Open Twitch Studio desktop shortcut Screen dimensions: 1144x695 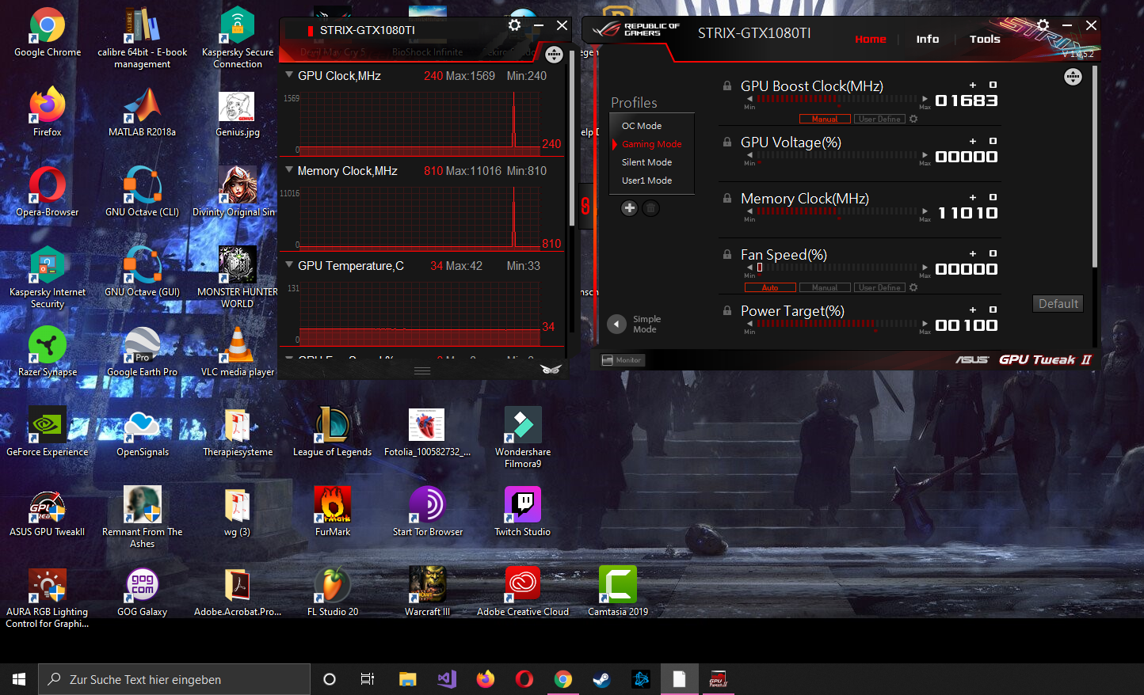pyautogui.click(x=523, y=512)
